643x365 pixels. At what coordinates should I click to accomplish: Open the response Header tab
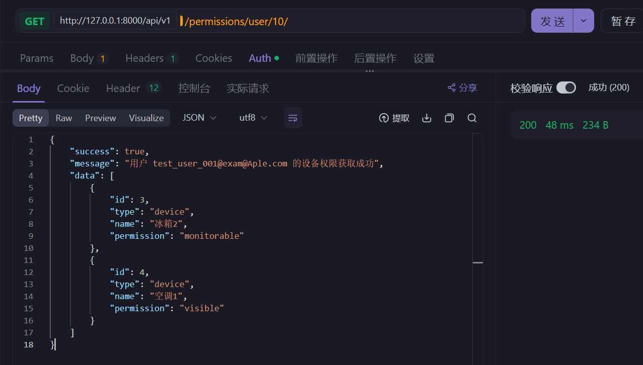click(133, 88)
